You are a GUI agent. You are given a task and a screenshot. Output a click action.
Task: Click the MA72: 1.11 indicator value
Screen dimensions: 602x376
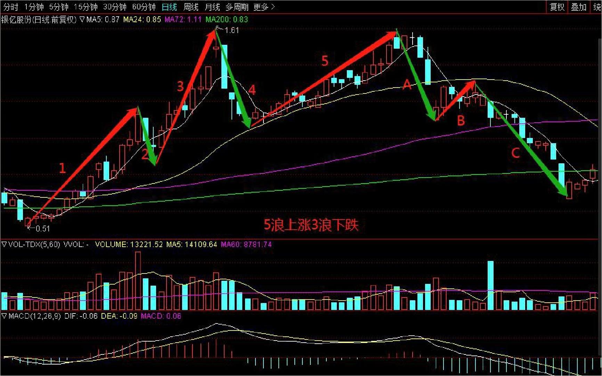[183, 19]
